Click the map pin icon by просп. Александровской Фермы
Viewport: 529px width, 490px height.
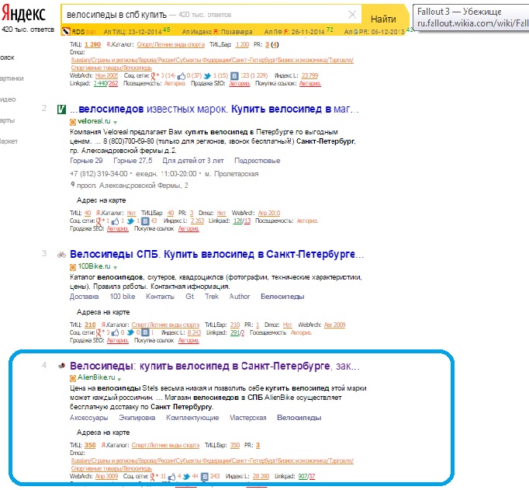pos(72,185)
